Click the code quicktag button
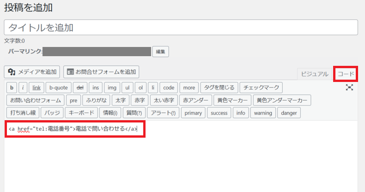This screenshot has height=192, width=365. click(x=169, y=87)
